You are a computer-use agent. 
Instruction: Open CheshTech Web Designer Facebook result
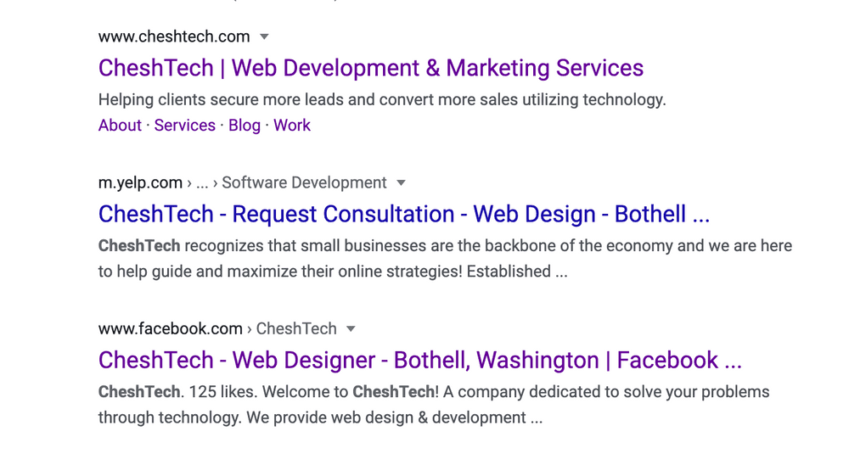(420, 361)
